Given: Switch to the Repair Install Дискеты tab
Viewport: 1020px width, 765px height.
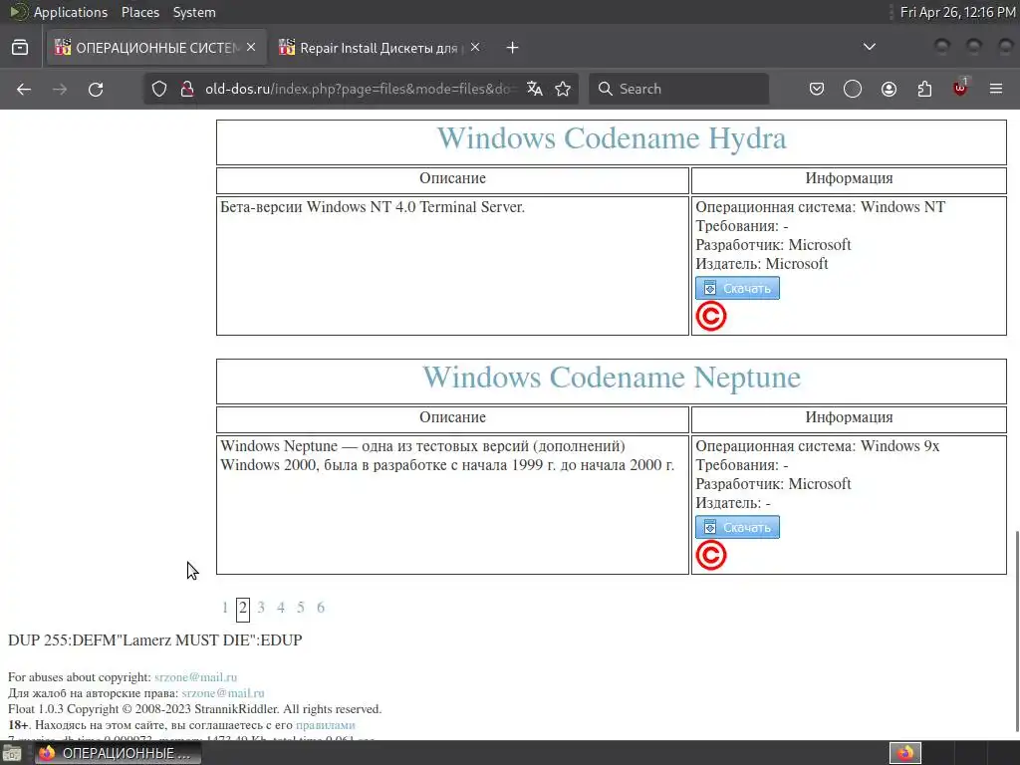Looking at the screenshot, I should [x=380, y=48].
